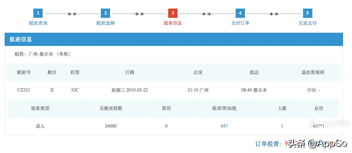Go to 完成支付 step label
352x153 pixels.
pos(307,23)
